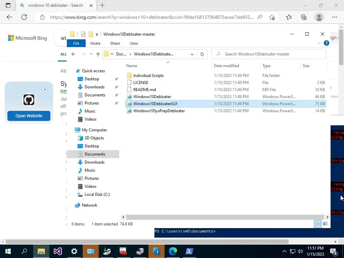Open the Home ribbon tab

coord(95,43)
